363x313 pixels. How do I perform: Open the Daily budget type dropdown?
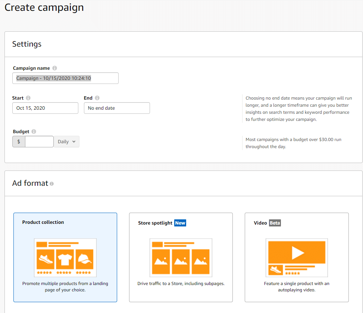click(x=67, y=142)
